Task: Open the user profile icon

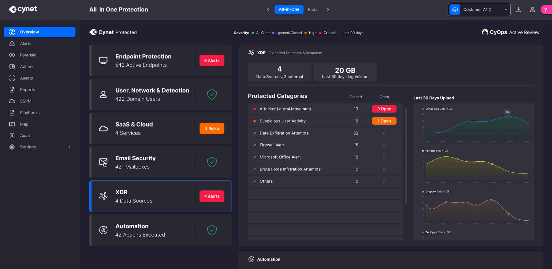Action: coord(532,10)
